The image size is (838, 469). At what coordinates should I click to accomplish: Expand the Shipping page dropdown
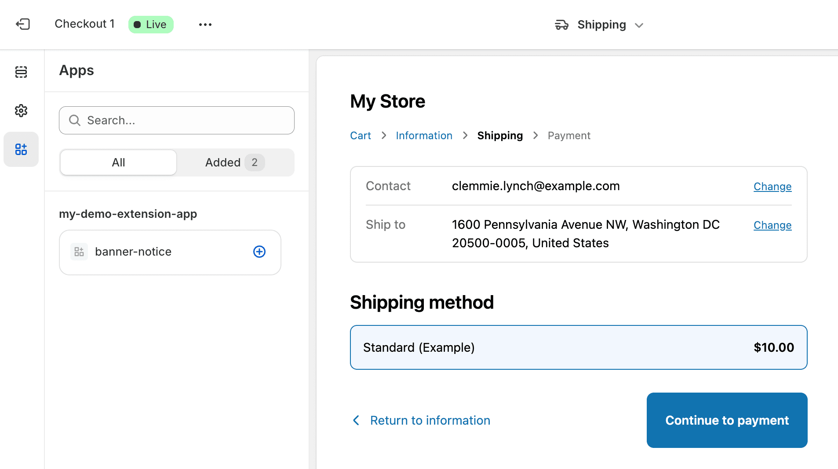[x=639, y=25]
